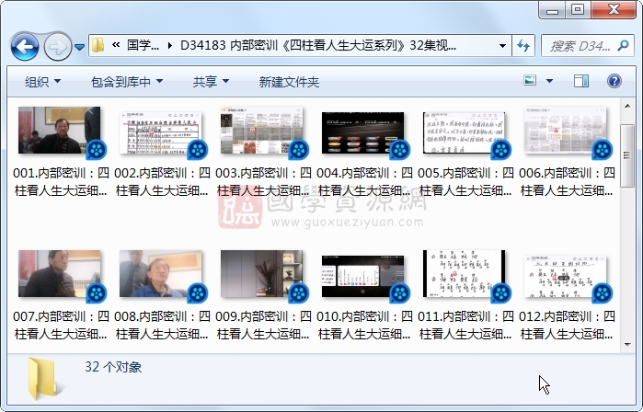Open the recent pages dropdown arrow
The image size is (643, 412).
click(x=79, y=47)
